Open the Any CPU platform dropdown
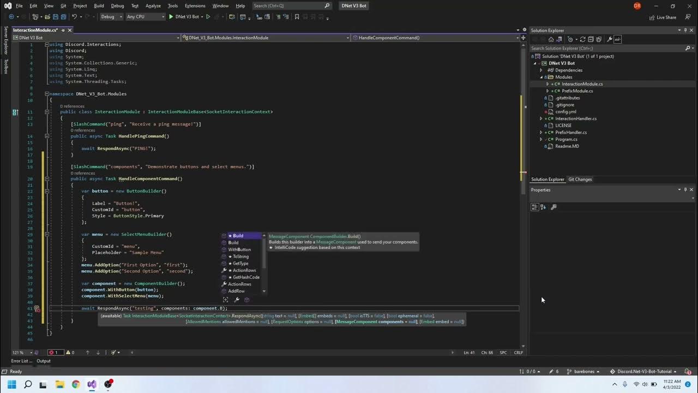 pos(145,17)
